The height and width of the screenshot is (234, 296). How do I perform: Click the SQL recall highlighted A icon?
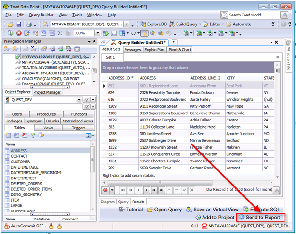pos(144,33)
